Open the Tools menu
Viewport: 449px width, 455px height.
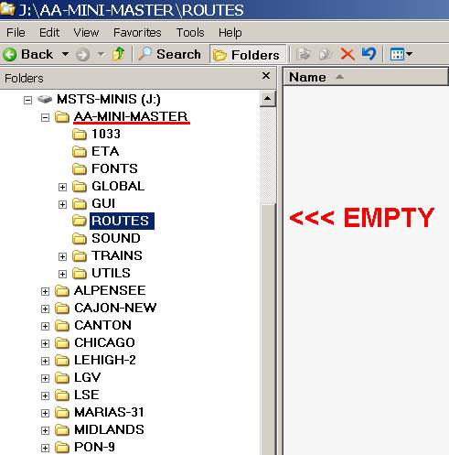click(190, 32)
